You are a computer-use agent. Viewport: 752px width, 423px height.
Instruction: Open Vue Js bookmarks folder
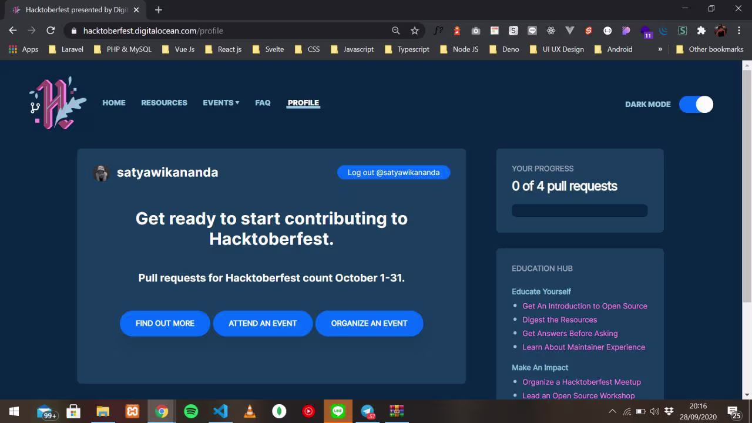pyautogui.click(x=178, y=49)
